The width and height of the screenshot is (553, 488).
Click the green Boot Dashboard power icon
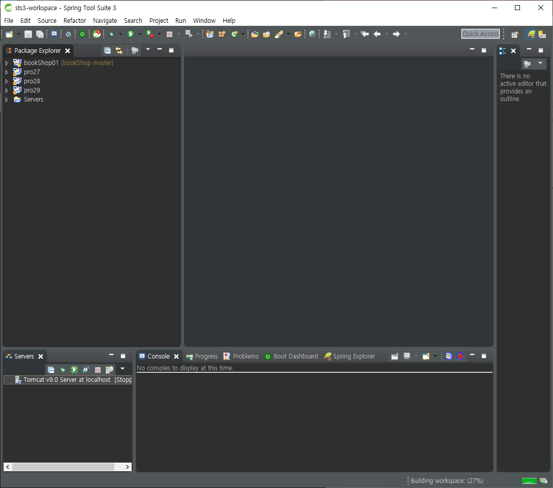tap(82, 34)
